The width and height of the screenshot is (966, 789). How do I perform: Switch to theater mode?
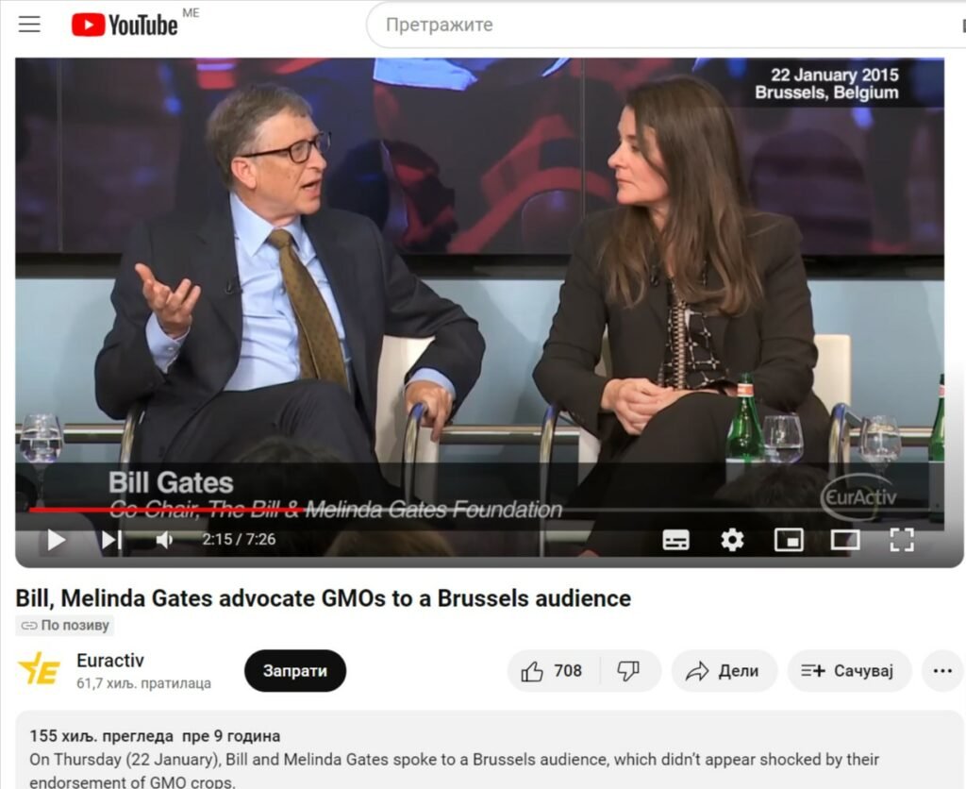point(845,541)
